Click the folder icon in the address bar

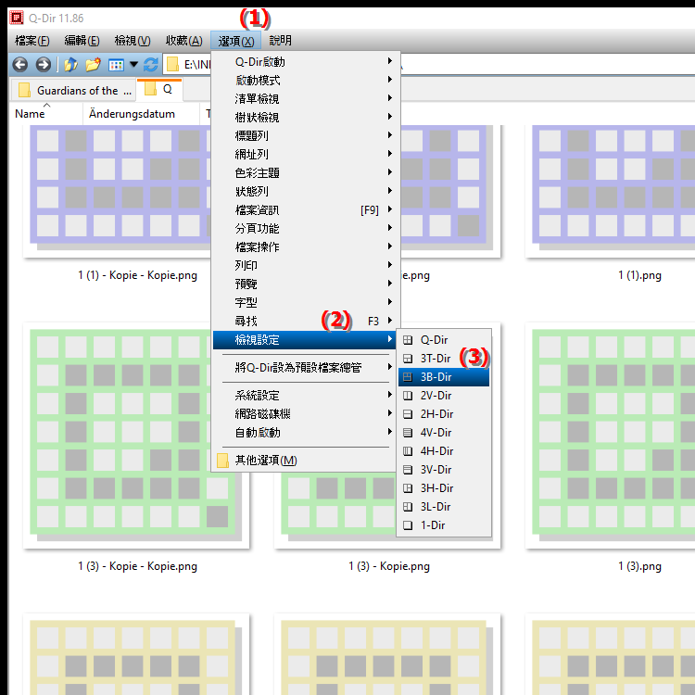[172, 65]
